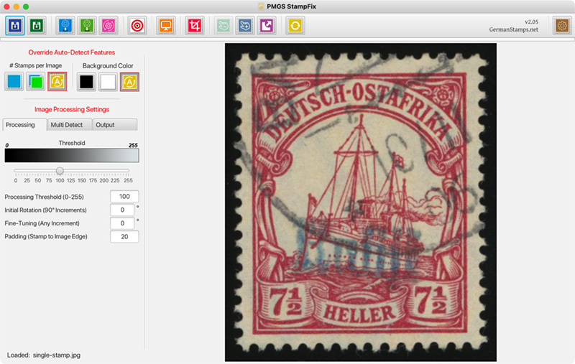
Task: Select multiple stamps per image (blue-green squares)
Action: pyautogui.click(x=35, y=81)
